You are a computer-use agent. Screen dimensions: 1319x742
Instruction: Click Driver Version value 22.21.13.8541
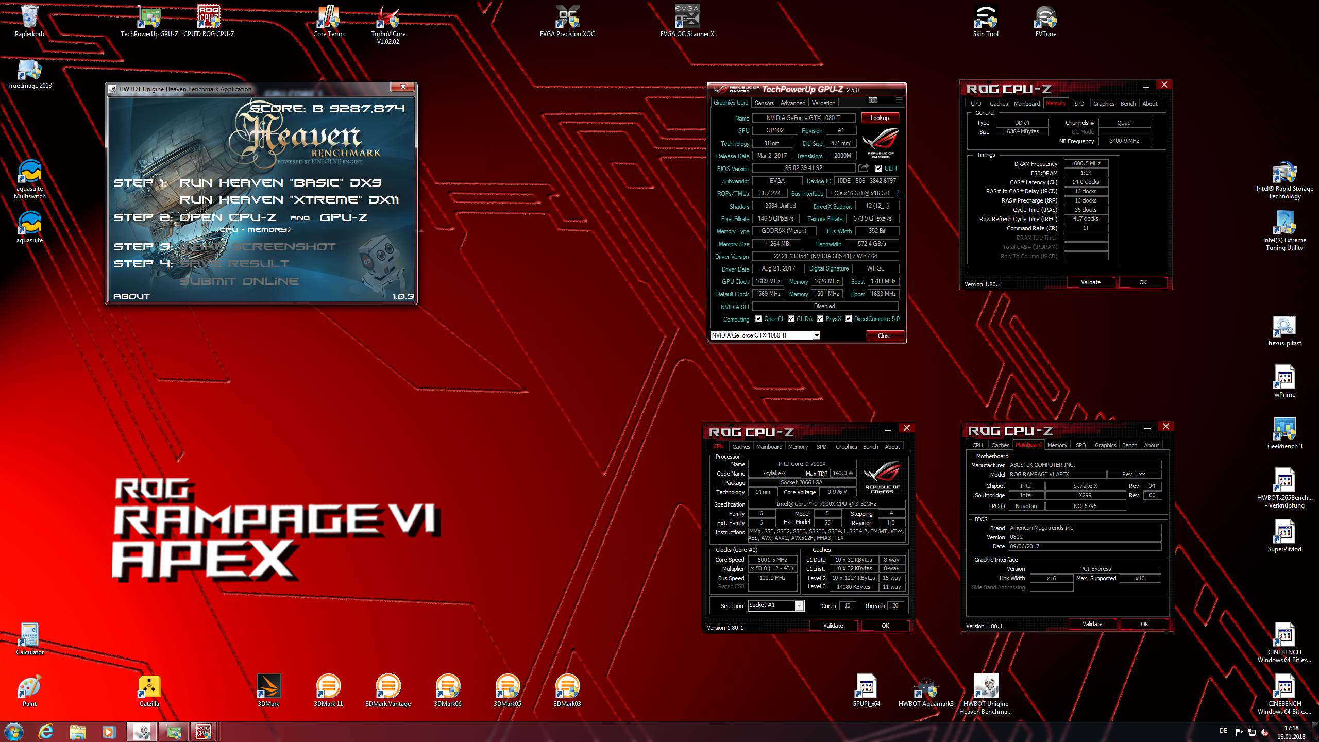pos(825,256)
